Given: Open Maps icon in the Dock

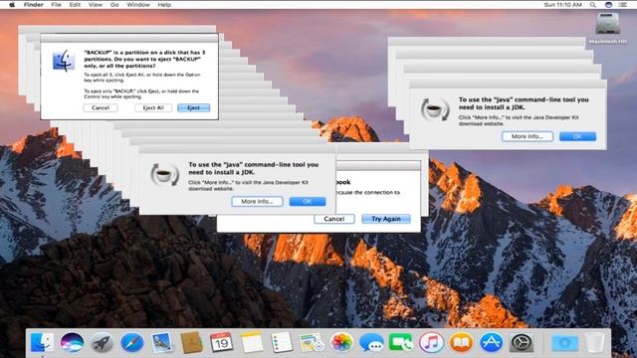Looking at the screenshot, I should point(312,342).
